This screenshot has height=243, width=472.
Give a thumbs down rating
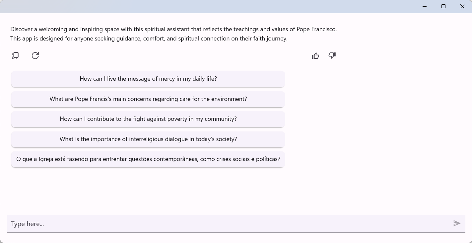332,56
